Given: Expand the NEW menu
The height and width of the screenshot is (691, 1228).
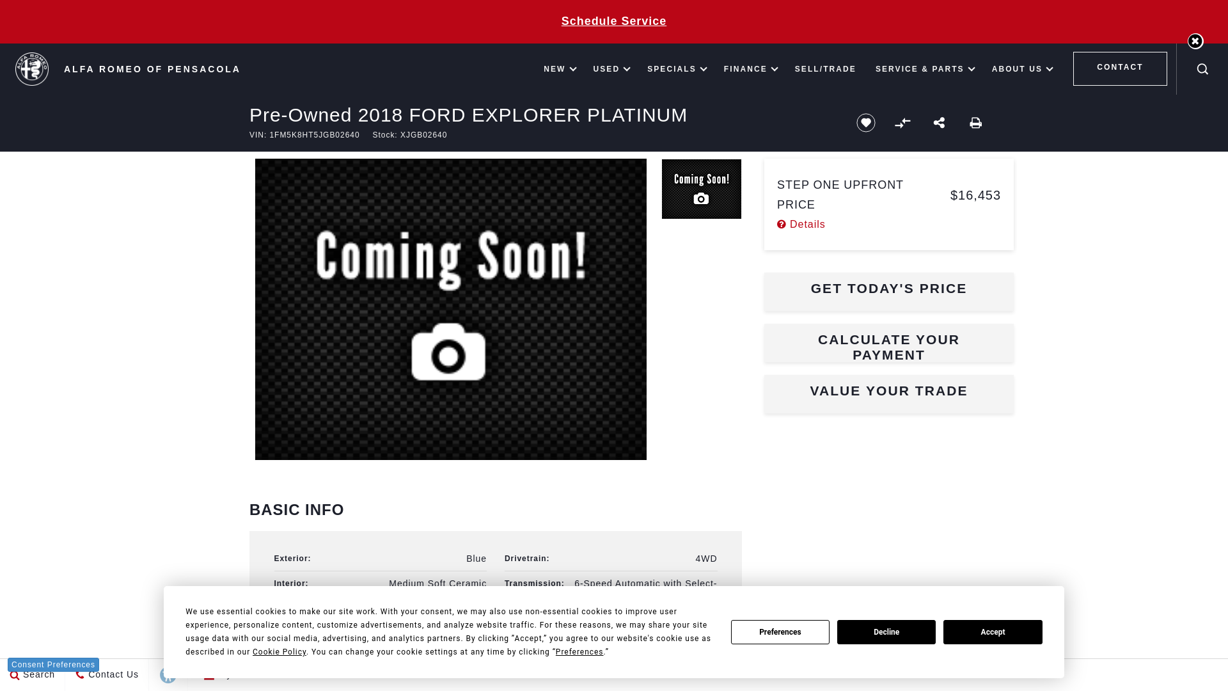Looking at the screenshot, I should click(x=560, y=69).
